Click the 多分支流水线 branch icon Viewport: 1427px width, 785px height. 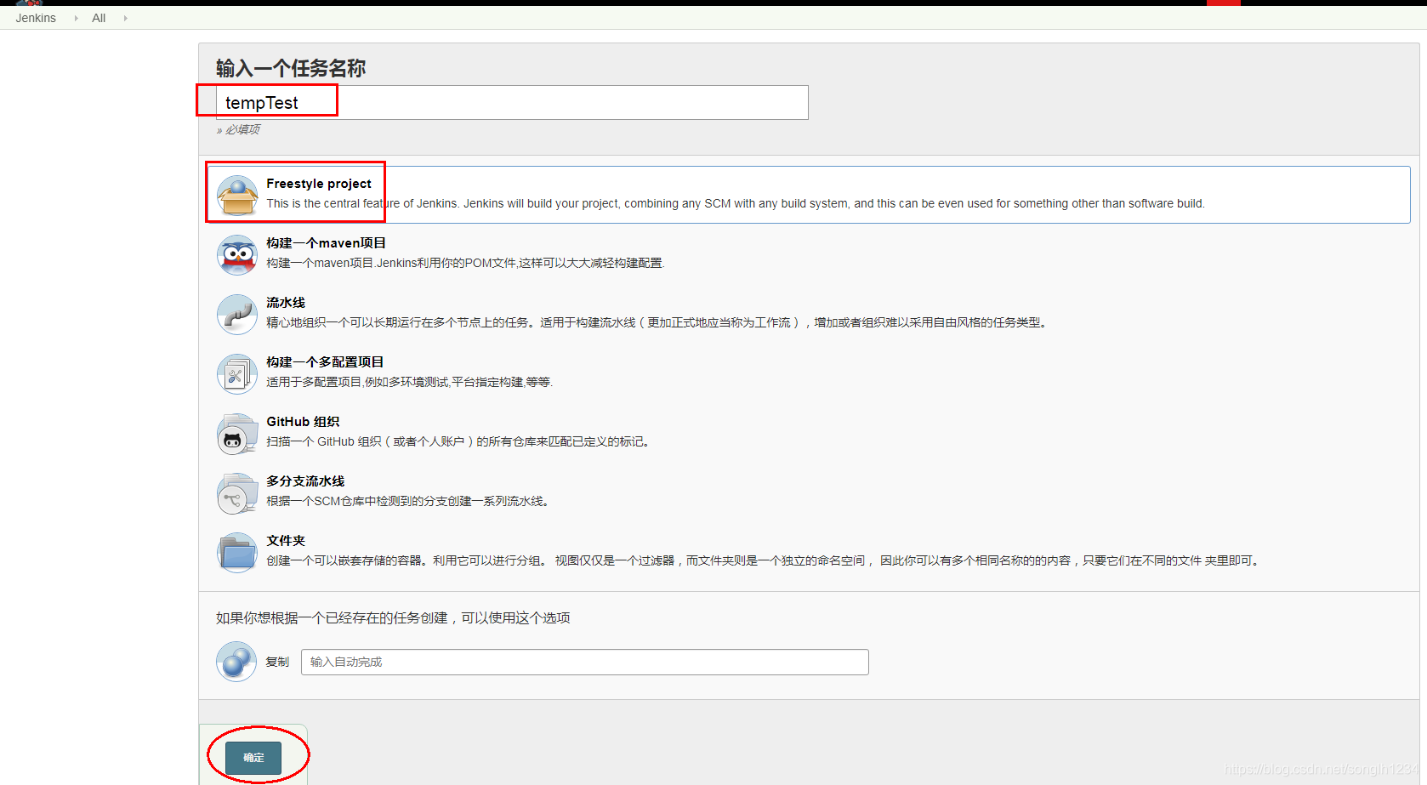coord(237,493)
